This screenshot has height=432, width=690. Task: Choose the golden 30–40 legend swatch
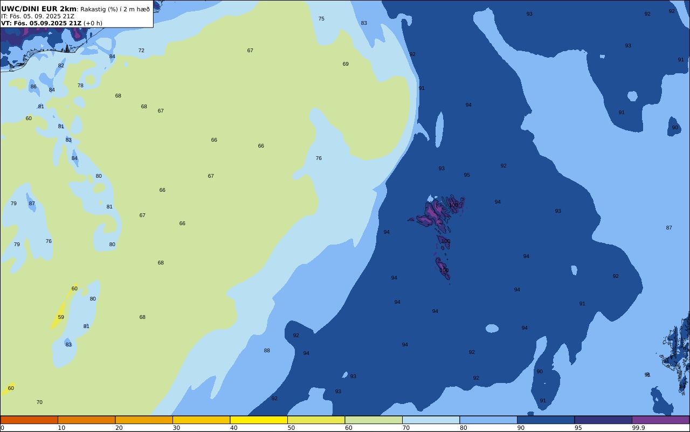click(201, 420)
